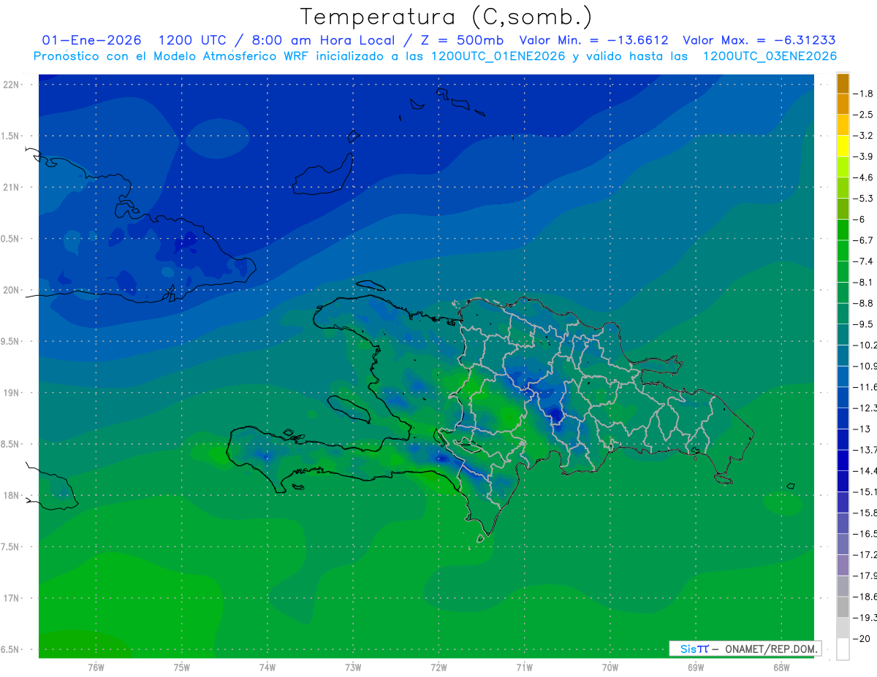
Task: Click the colorbar label "-19.3"
Action: pyautogui.click(x=865, y=618)
